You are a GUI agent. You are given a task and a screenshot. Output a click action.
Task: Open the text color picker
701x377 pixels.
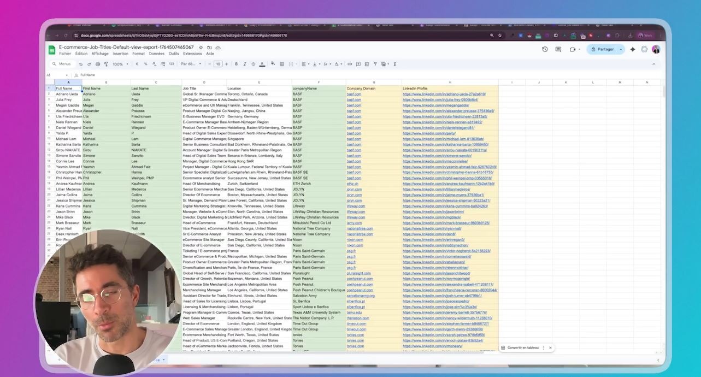tap(262, 64)
